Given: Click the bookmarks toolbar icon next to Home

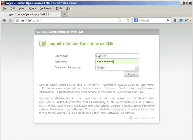Looking at the screenshot, I should click(181, 20).
